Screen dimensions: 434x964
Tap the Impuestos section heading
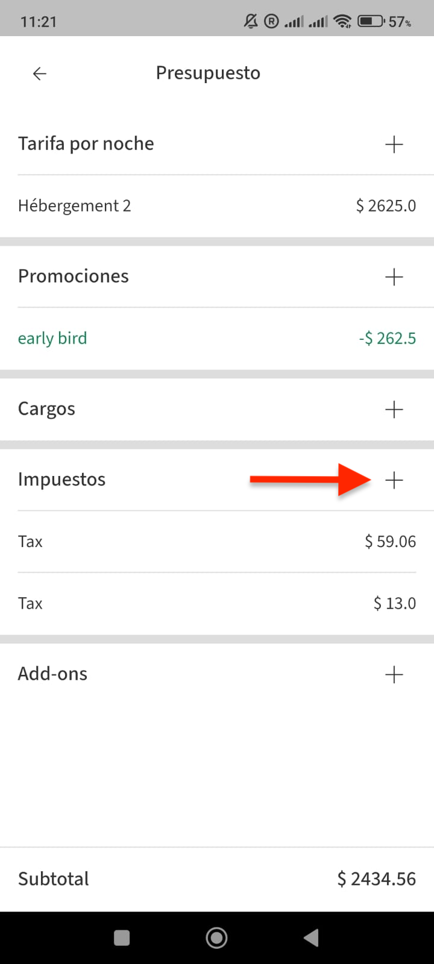coord(62,480)
